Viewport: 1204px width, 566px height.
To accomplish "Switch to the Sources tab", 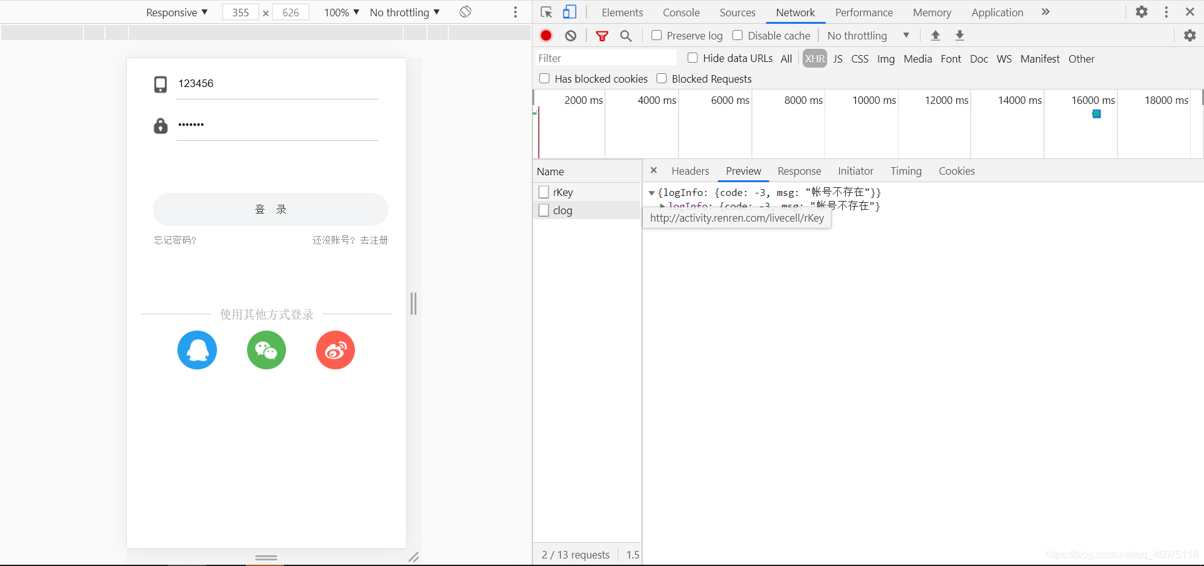I will 737,13.
